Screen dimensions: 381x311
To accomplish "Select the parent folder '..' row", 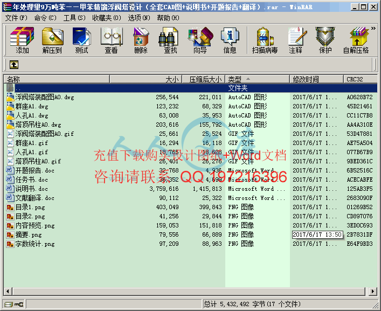I will pos(191,88).
